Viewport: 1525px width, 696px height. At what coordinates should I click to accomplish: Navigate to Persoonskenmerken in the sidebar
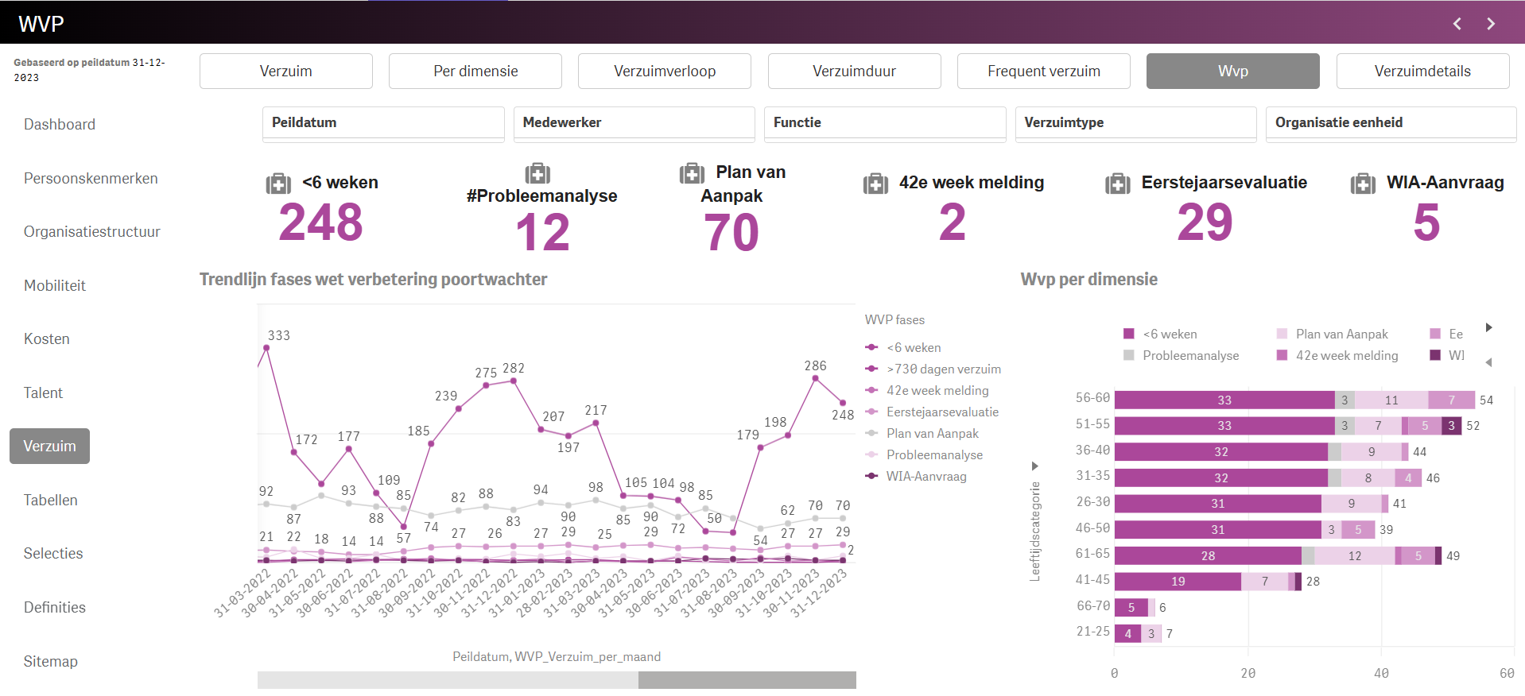click(91, 179)
